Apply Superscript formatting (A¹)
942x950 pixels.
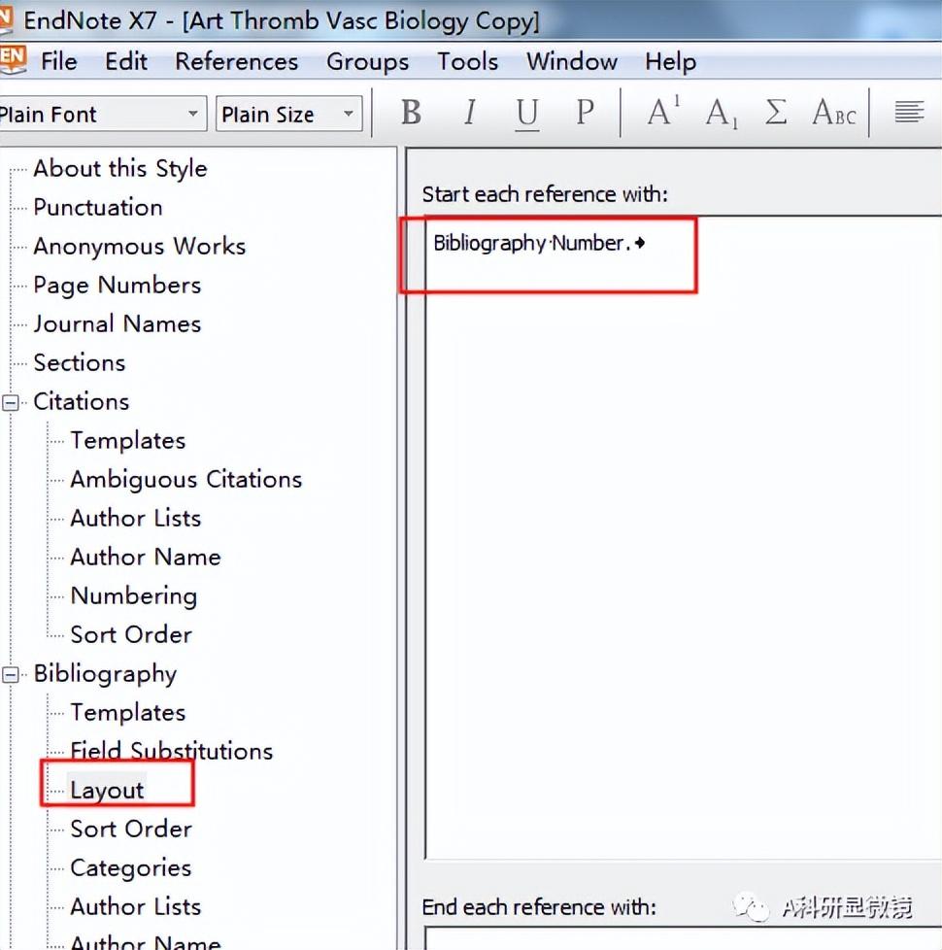[x=663, y=112]
